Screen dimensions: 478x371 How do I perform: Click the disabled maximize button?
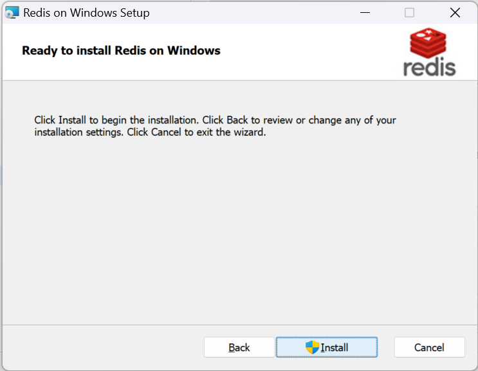409,12
